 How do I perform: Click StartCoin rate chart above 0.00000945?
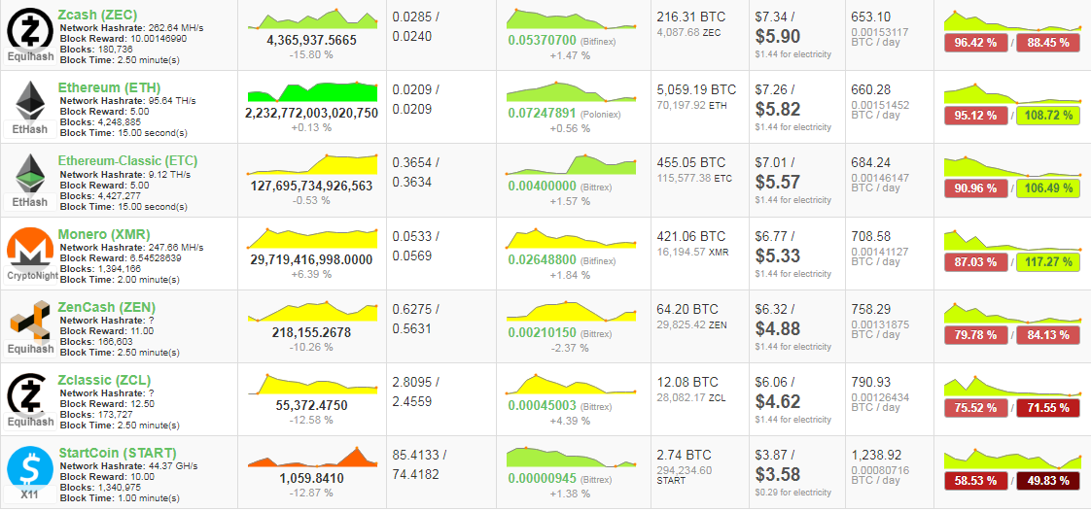pyautogui.click(x=571, y=456)
